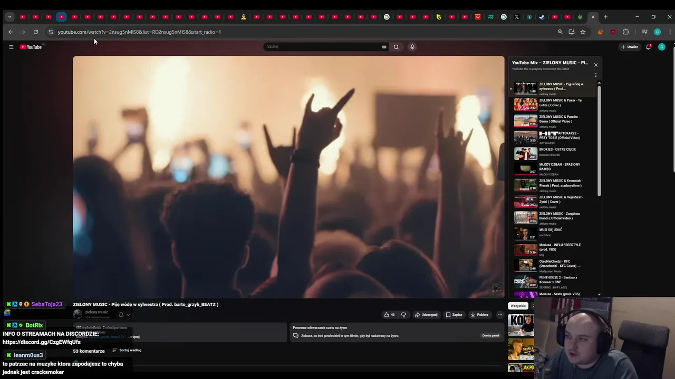The height and width of the screenshot is (379, 675).
Task: Expand the description with ...więcej
Action: tap(134, 337)
